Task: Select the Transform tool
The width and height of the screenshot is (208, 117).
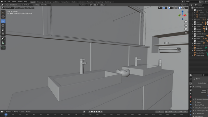Action: pos(3,34)
